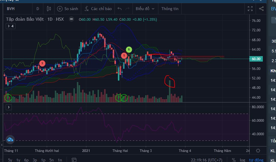Toggle tự động auto scale
The height and width of the screenshot is (162, 276).
(x=256, y=160)
